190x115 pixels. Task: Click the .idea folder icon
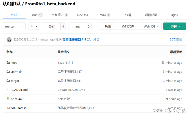[x=8, y=62]
